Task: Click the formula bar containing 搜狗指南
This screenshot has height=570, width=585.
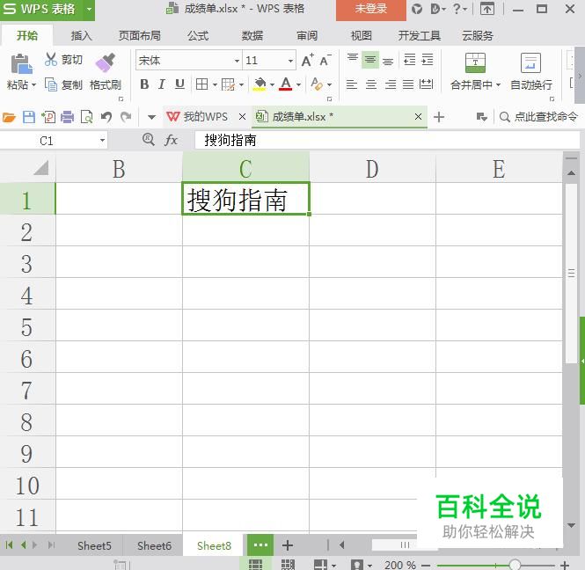Action: pos(387,140)
